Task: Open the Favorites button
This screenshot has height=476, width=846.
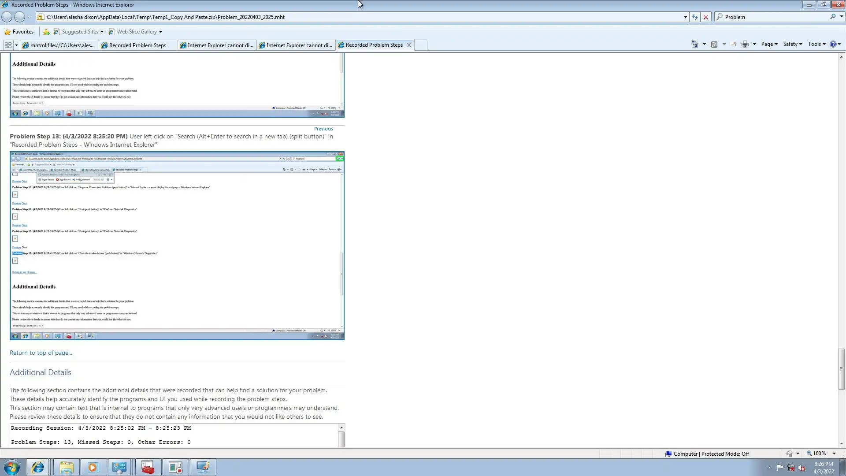Action: (x=19, y=32)
